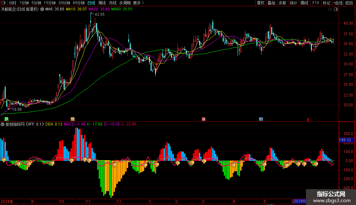This screenshot has width=356, height=205.
Task: Open F10 company information
Action: 316,3
